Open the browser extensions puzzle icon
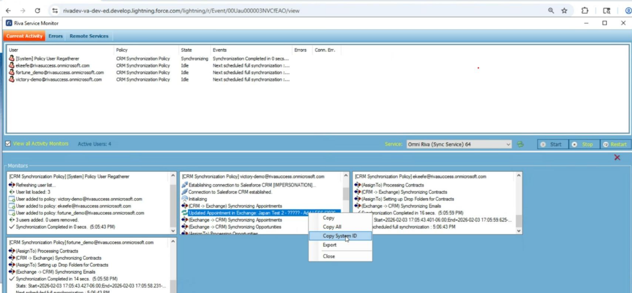 pos(585,10)
